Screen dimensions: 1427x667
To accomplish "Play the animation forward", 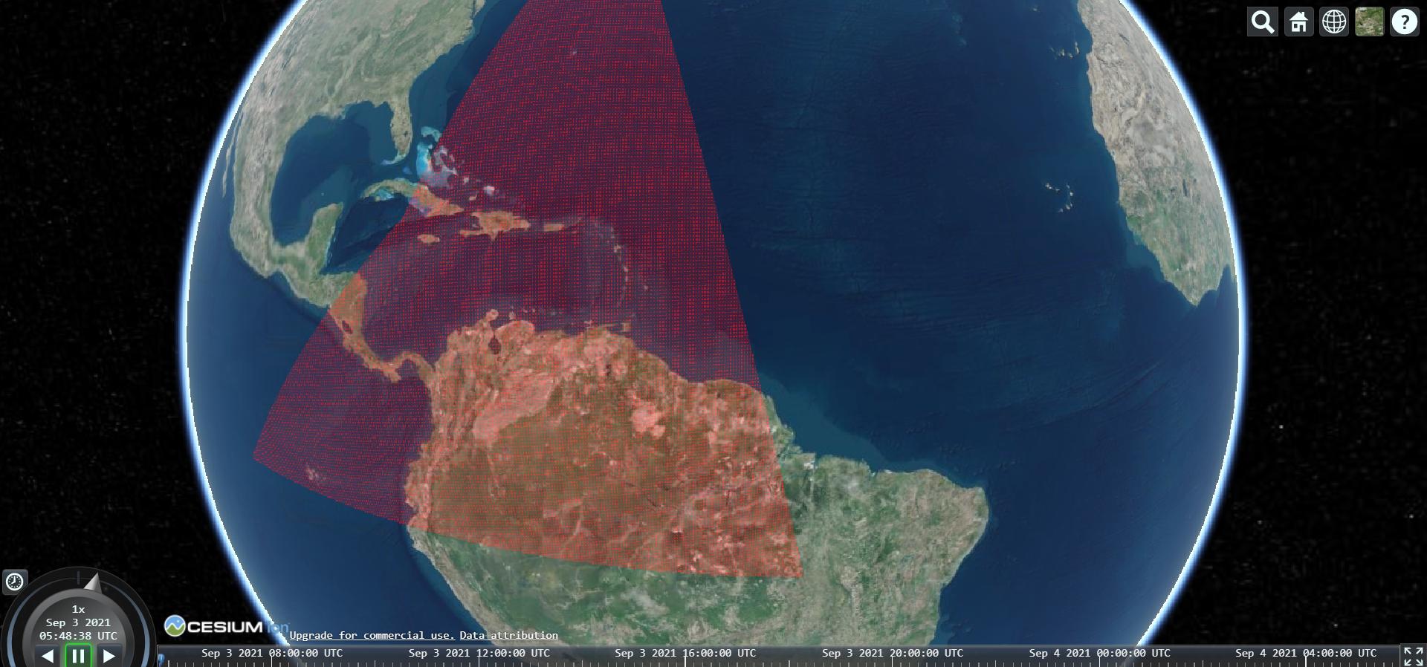I will (109, 656).
